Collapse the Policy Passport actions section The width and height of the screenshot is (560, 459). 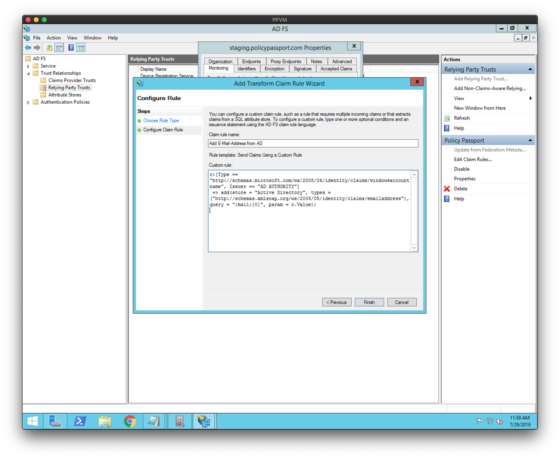(530, 140)
